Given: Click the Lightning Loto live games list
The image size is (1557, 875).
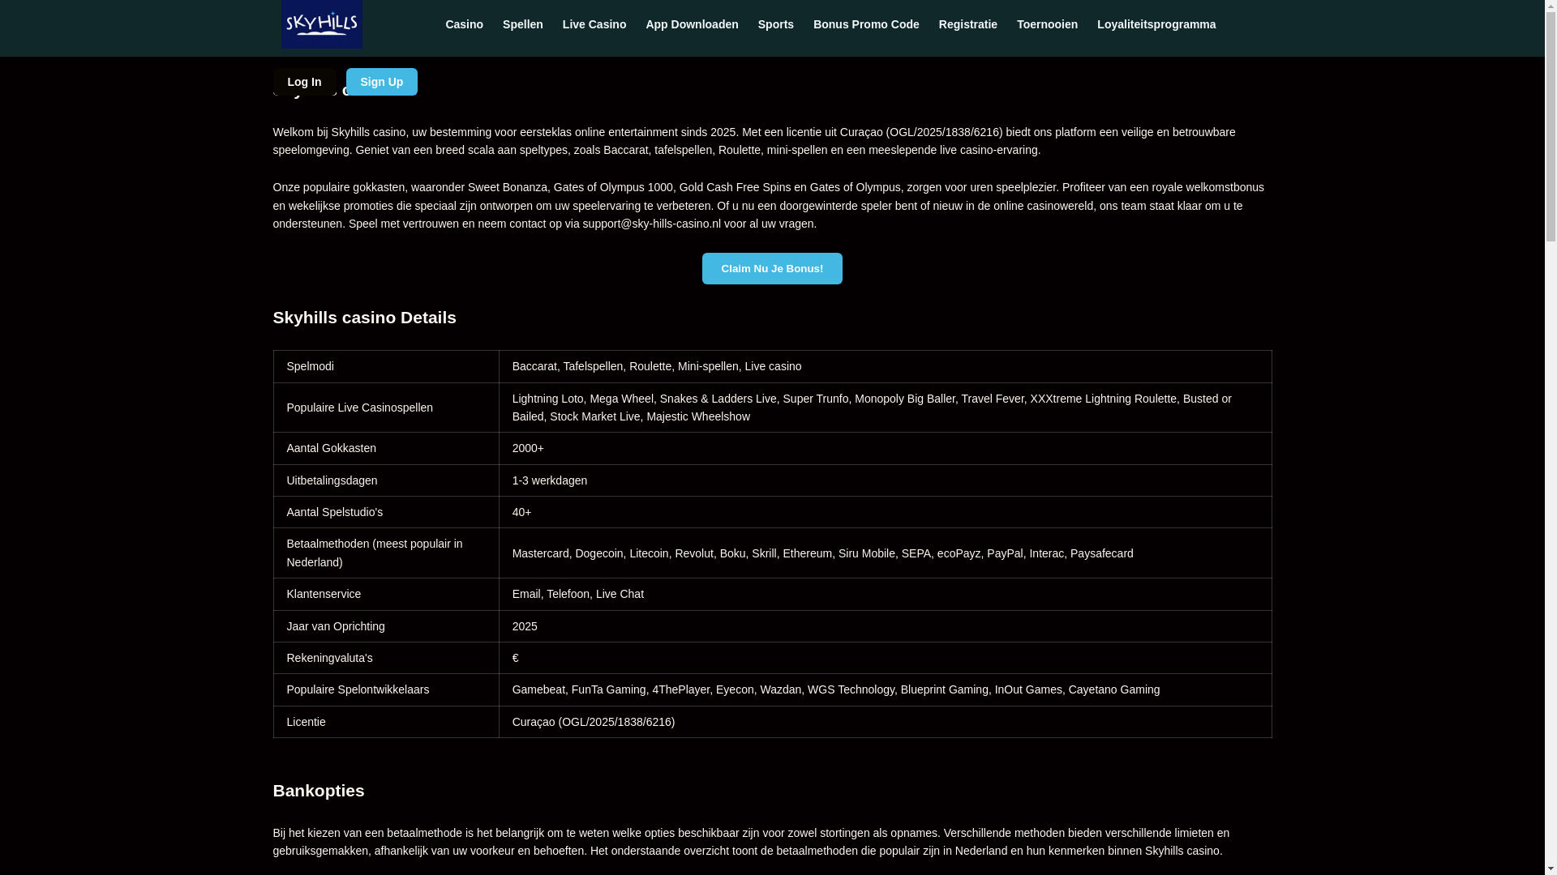Looking at the screenshot, I should [885, 408].
